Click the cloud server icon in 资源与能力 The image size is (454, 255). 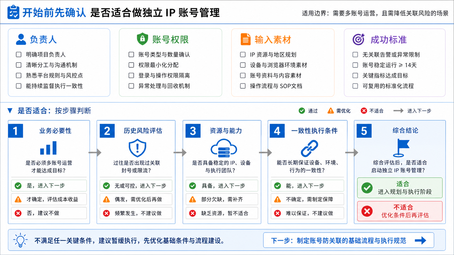point(224,148)
